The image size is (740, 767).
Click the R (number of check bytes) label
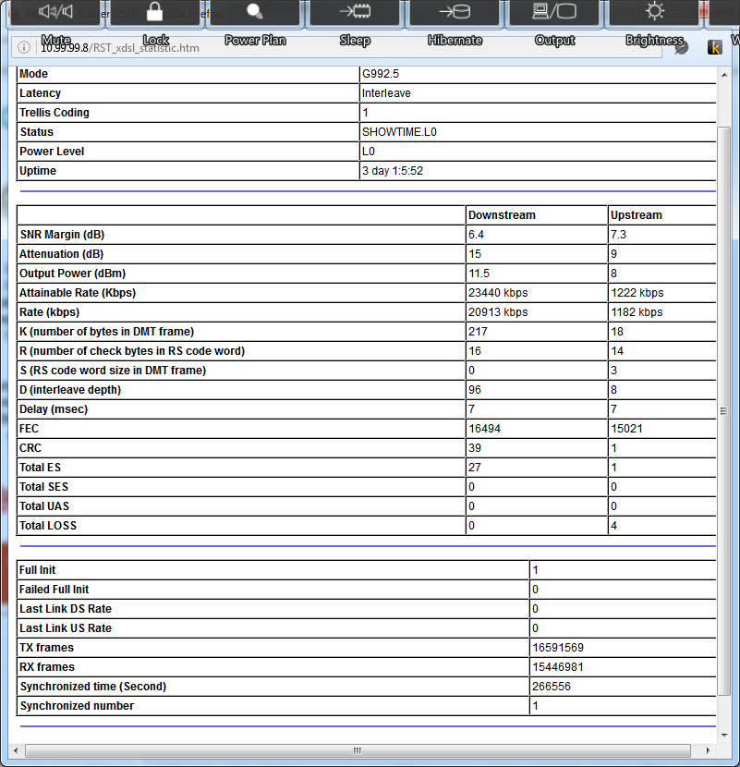click(x=131, y=351)
